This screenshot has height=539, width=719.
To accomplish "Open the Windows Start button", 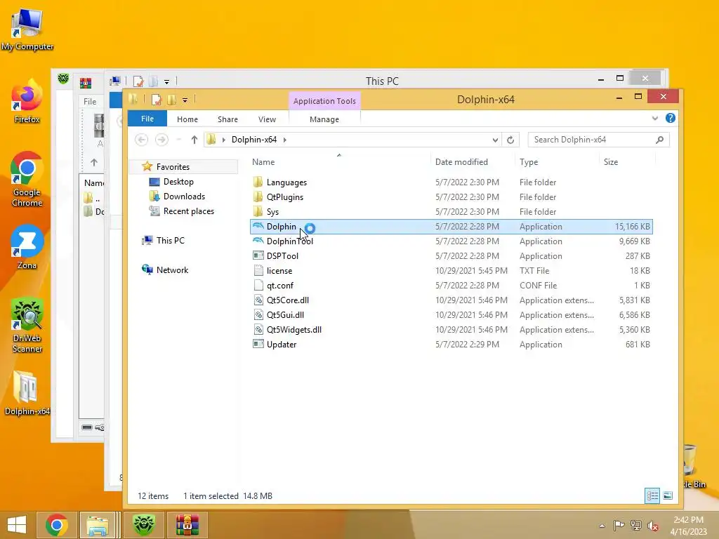I will pos(17,525).
